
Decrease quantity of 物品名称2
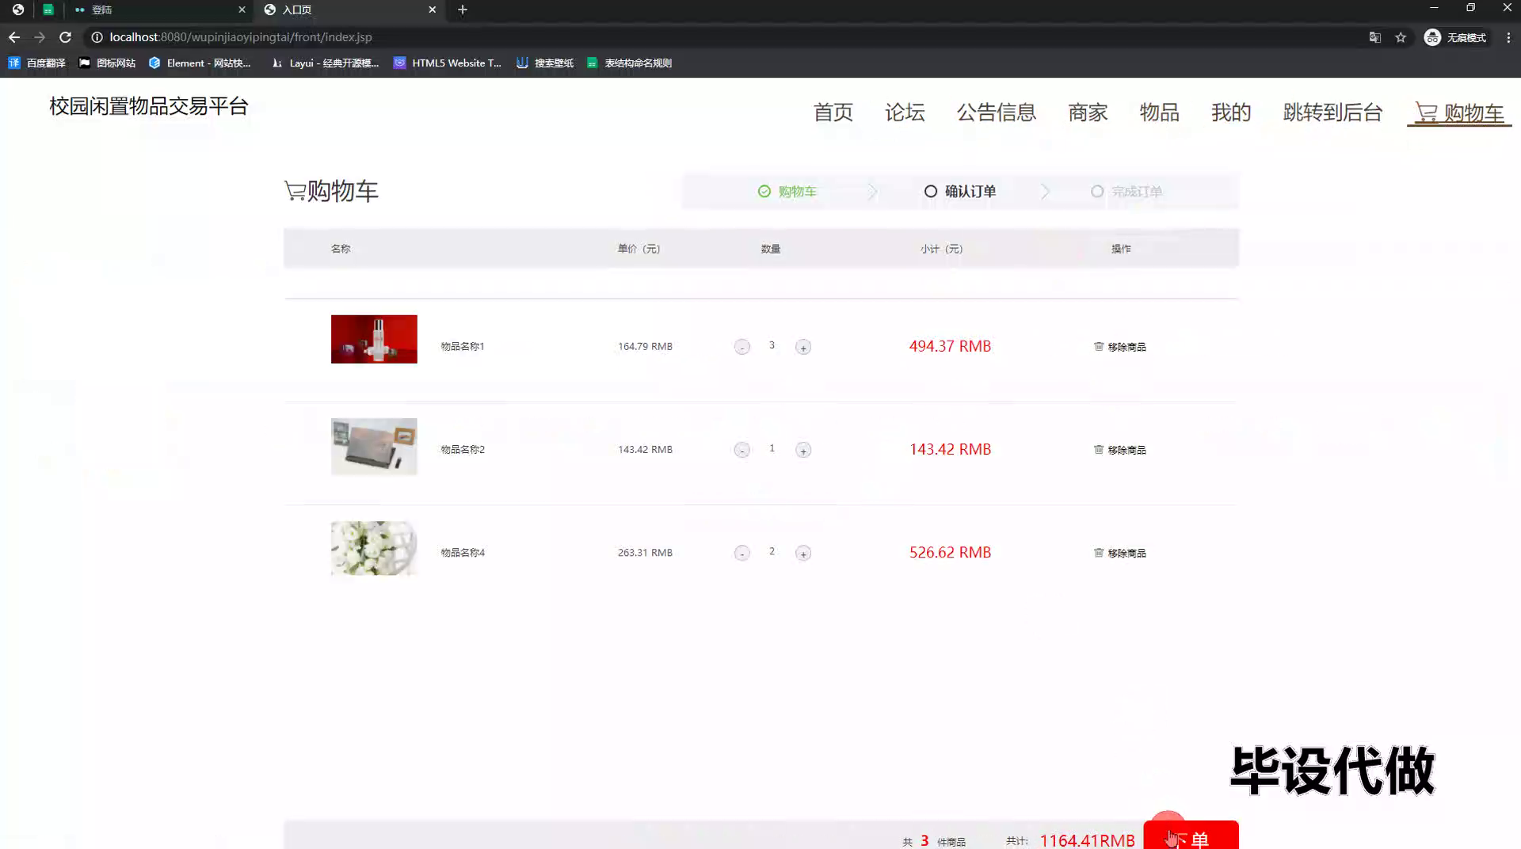(741, 450)
